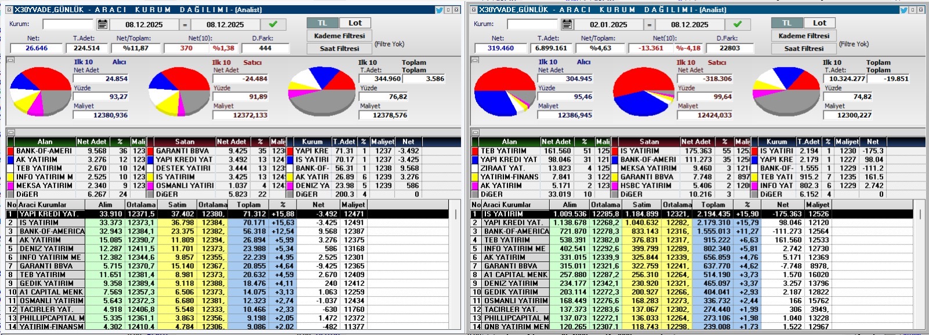Switch the right window to Lot view
The width and height of the screenshot is (929, 335).
pyautogui.click(x=819, y=23)
